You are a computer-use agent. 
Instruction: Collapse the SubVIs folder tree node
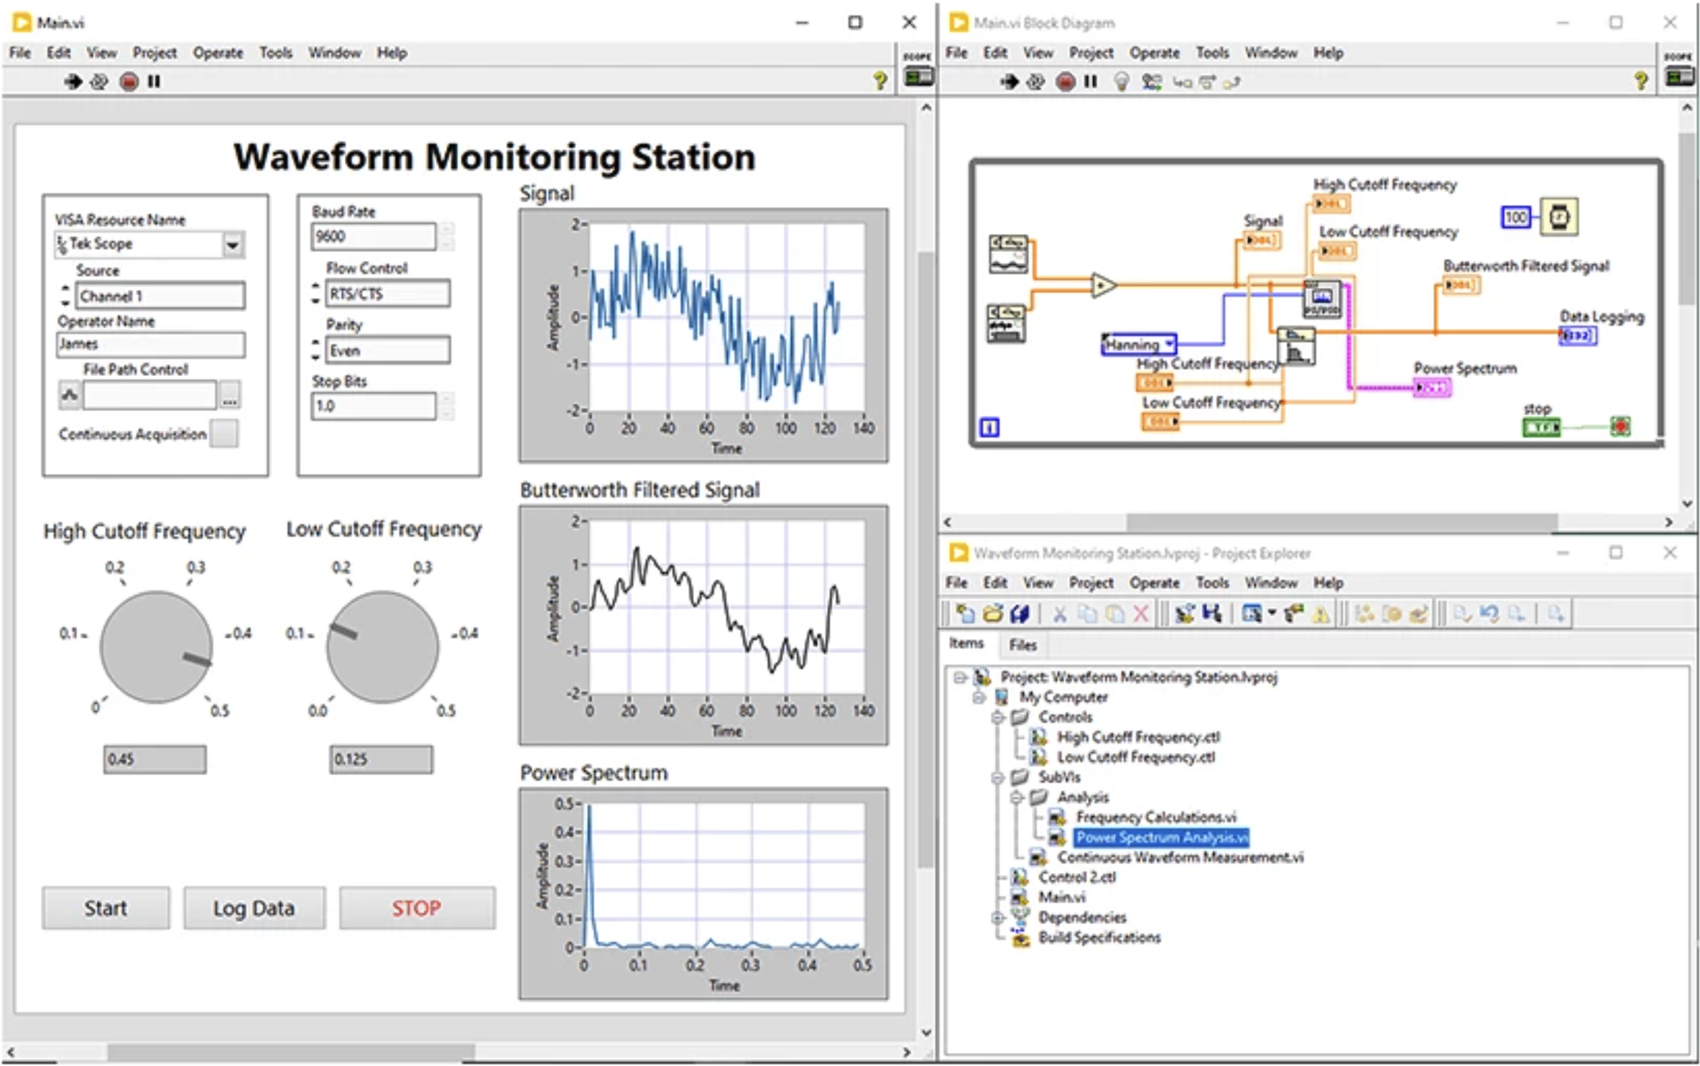click(x=997, y=777)
